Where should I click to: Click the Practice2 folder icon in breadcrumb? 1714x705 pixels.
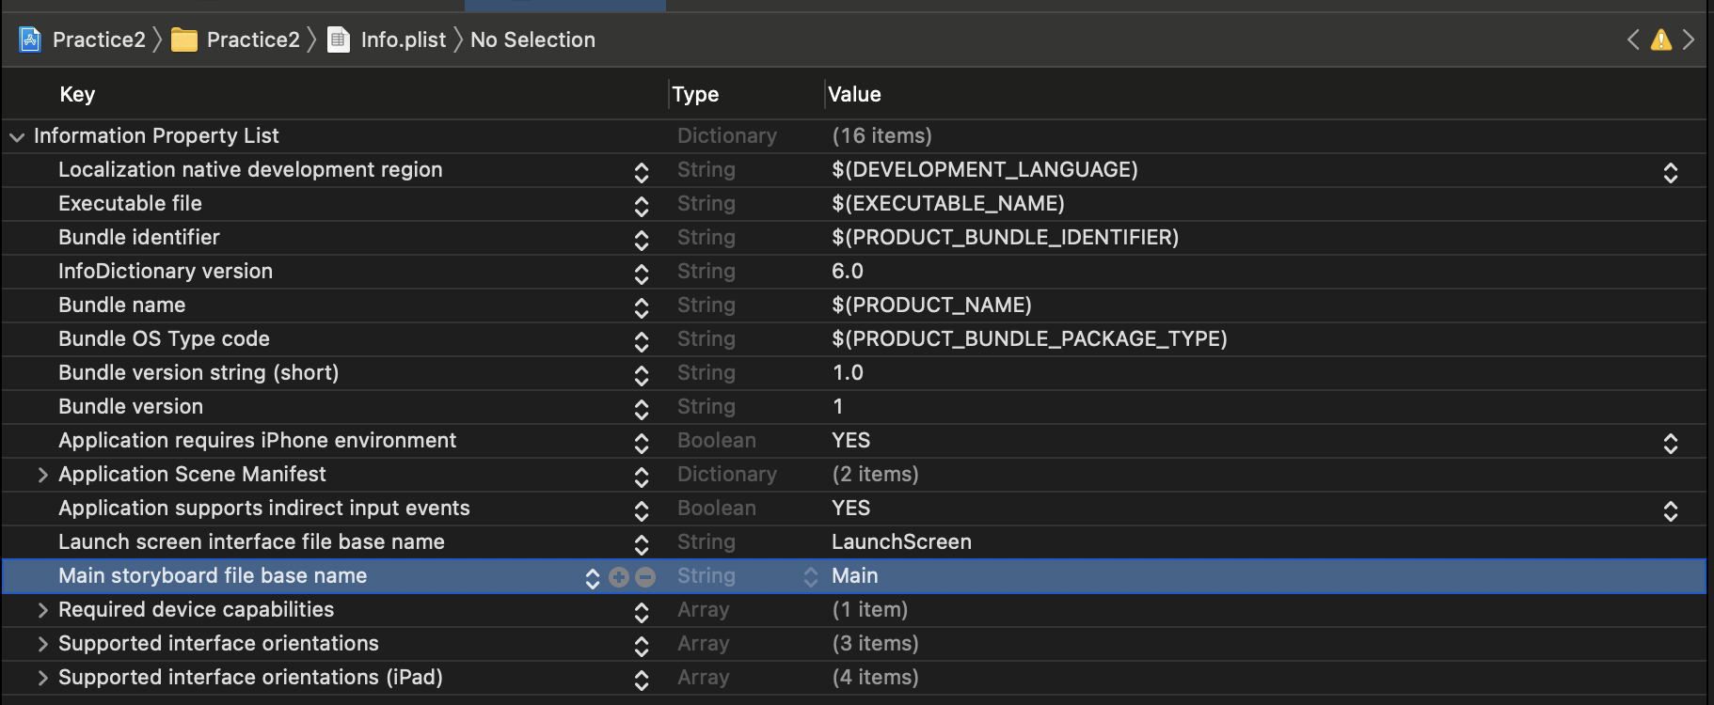point(184,39)
